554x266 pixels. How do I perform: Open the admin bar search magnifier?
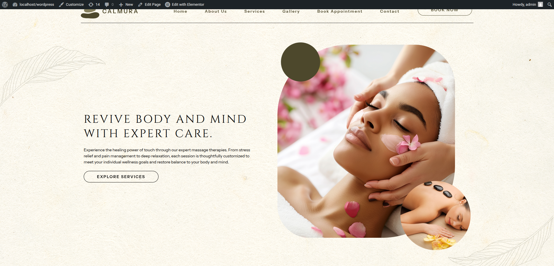click(549, 5)
